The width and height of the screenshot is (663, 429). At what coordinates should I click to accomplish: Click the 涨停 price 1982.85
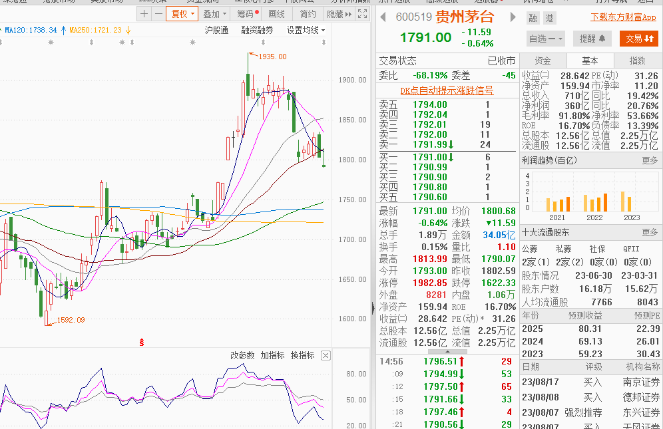pyautogui.click(x=429, y=283)
